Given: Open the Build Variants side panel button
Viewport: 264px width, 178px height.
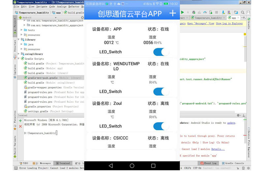Looking at the screenshot, I should (x=15, y=147).
